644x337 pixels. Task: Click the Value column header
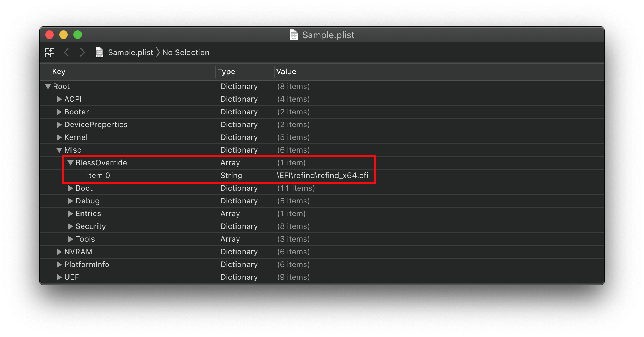click(x=286, y=72)
